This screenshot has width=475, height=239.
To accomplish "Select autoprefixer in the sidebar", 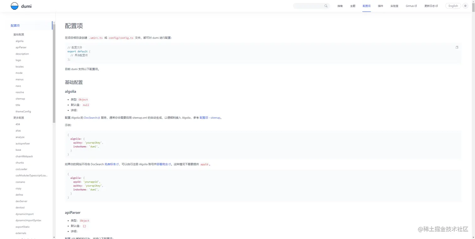I will pyautogui.click(x=23, y=144).
